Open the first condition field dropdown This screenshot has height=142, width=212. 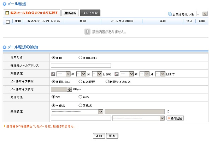point(77,111)
